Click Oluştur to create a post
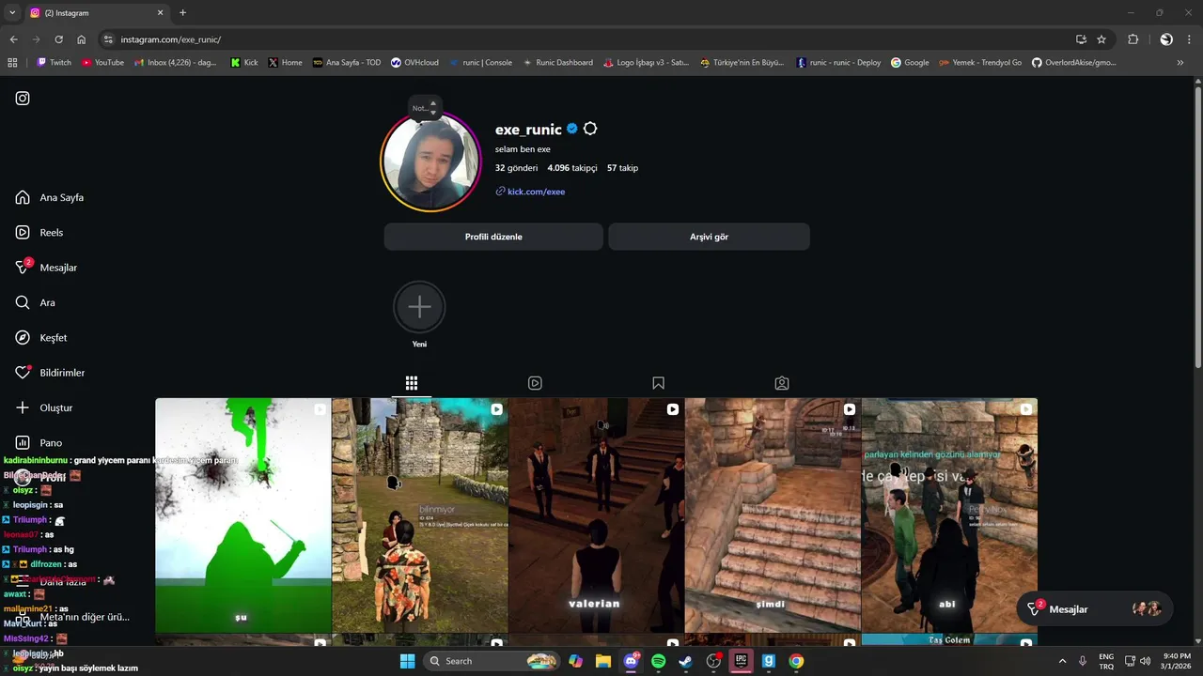Viewport: 1203px width, 676px height. click(x=44, y=407)
